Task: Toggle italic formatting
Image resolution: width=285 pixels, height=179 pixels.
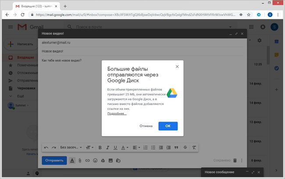Action: 107,147
